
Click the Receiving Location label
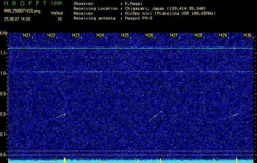[96, 9]
